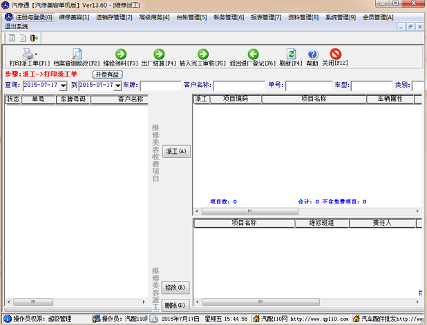Click the second small toolbar document icon

pos(23,38)
